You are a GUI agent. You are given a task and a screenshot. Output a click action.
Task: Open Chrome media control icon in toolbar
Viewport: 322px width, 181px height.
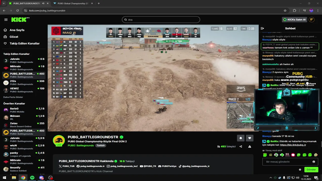304,11
